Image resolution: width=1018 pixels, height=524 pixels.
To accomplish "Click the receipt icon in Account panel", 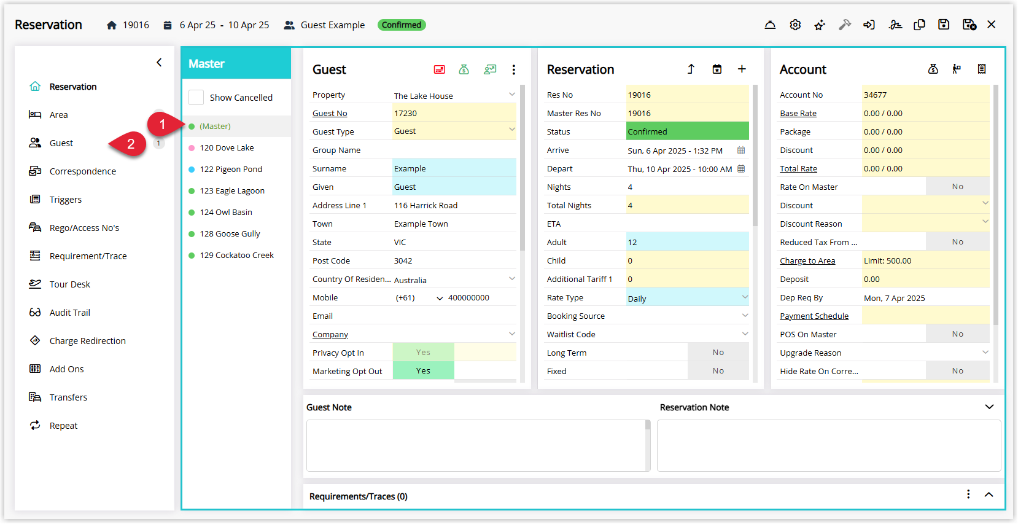I will click(982, 69).
